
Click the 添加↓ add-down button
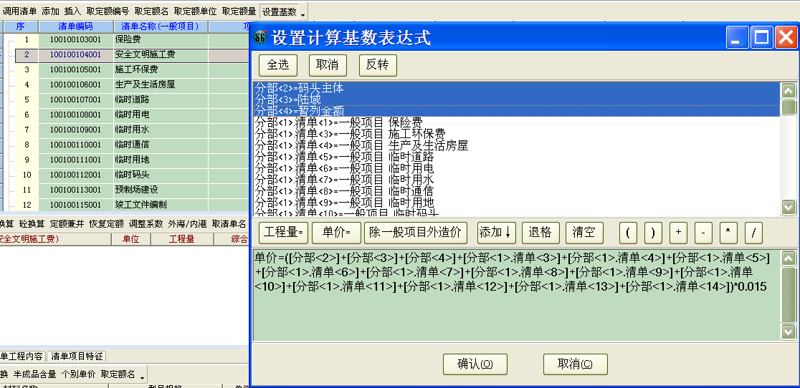(x=496, y=233)
